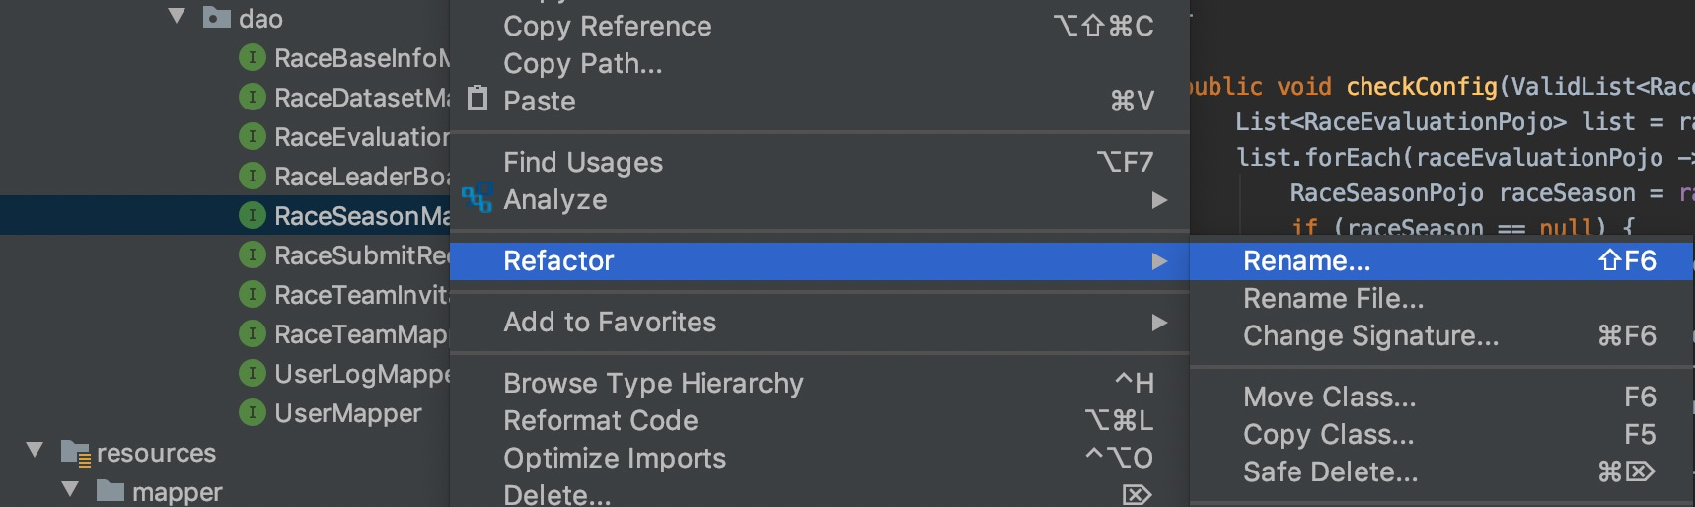Click the mapper folder icon
This screenshot has width=1695, height=507.
coord(111,491)
